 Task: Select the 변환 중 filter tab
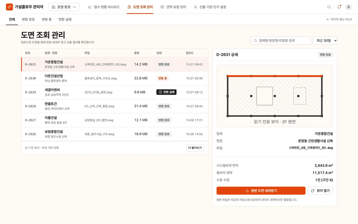coord(47,19)
